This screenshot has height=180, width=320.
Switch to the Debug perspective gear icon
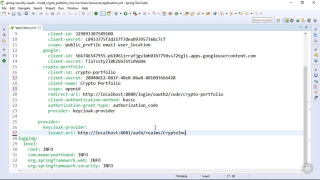[x=315, y=20]
